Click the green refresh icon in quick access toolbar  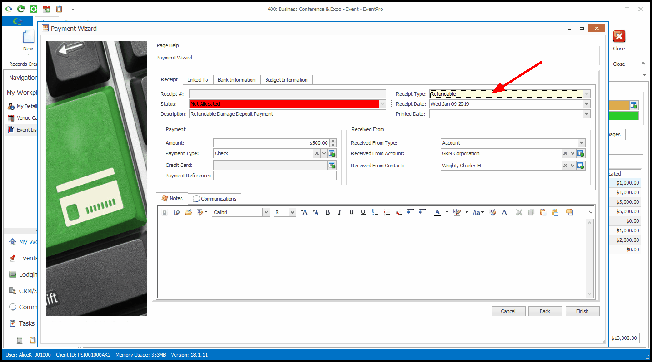(x=21, y=9)
